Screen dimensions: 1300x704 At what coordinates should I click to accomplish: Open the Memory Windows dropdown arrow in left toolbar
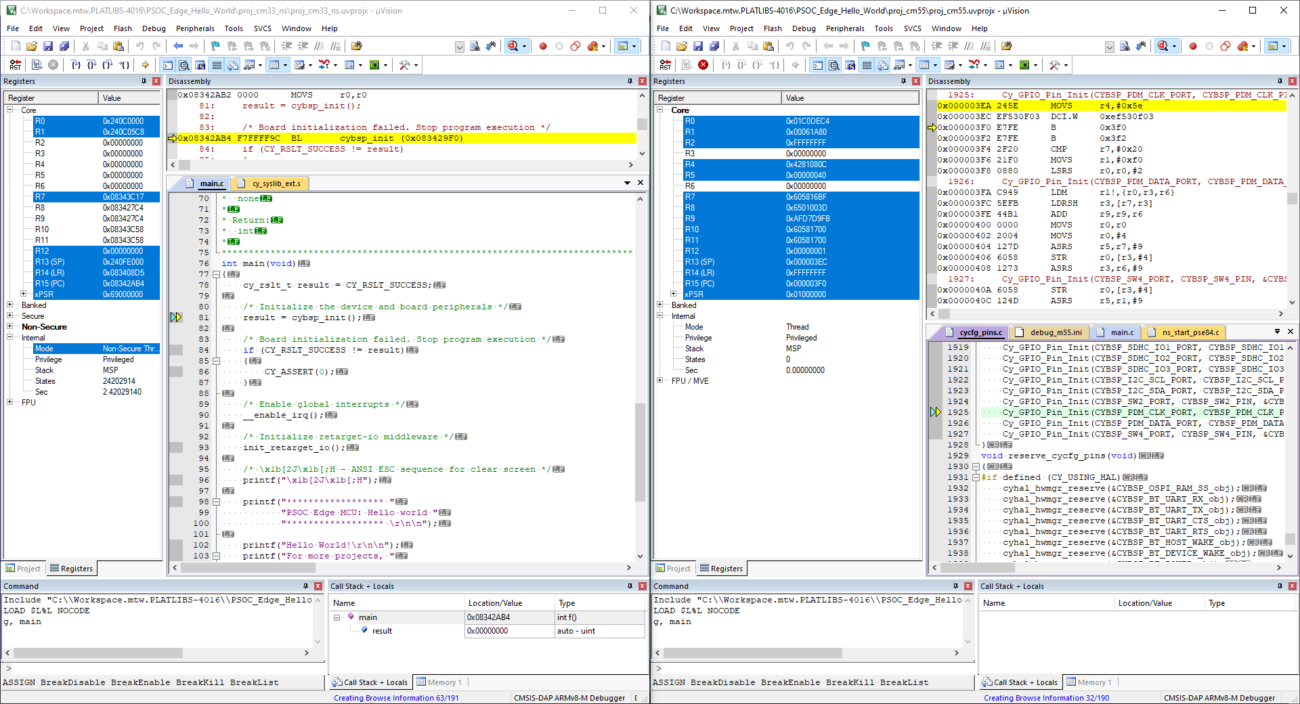pos(286,65)
